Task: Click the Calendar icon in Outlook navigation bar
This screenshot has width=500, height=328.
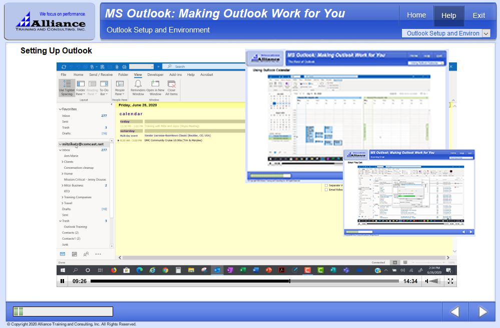Action: click(74, 254)
